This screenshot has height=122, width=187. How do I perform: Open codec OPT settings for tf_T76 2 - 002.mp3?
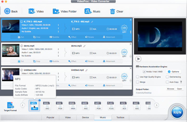[x=124, y=29]
